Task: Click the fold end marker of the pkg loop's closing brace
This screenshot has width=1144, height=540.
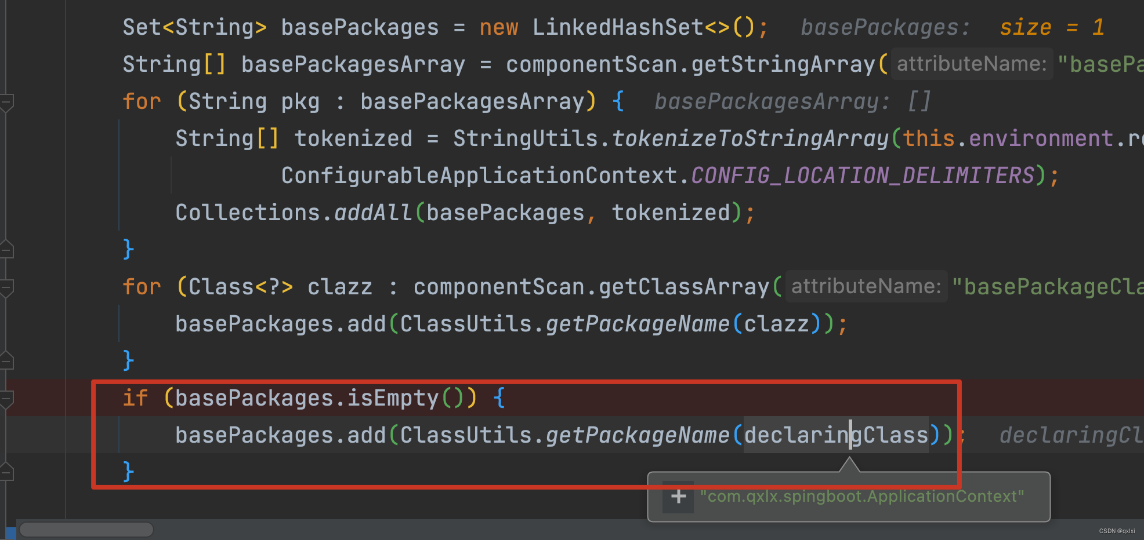Action: click(x=6, y=249)
